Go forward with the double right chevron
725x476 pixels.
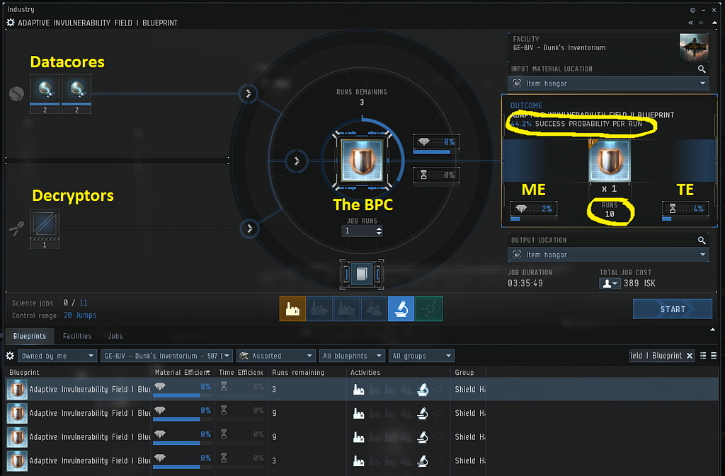click(701, 23)
